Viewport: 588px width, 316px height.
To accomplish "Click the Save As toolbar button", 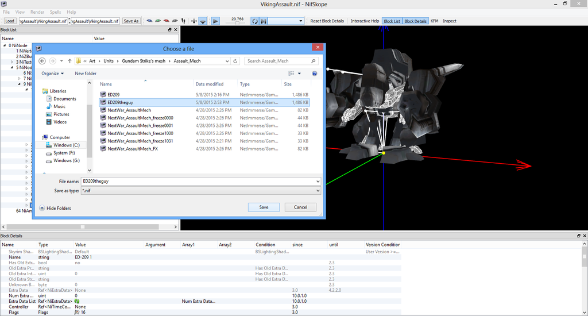I will click(x=131, y=21).
